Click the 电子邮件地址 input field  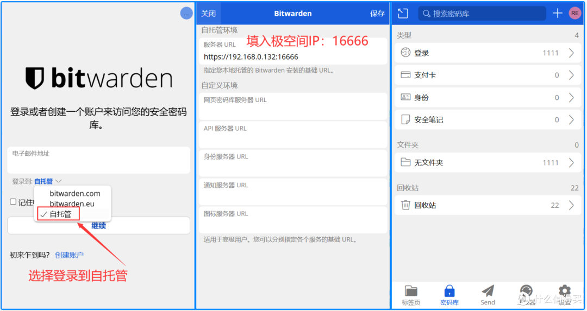pyautogui.click(x=99, y=160)
